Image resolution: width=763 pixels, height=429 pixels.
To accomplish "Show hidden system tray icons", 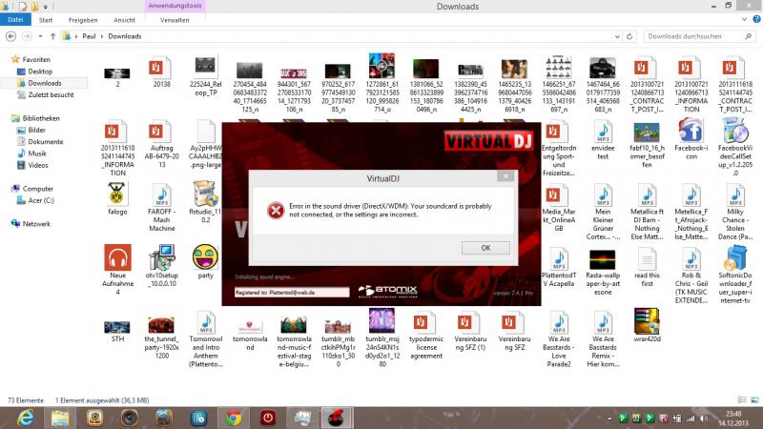I will click(x=608, y=419).
